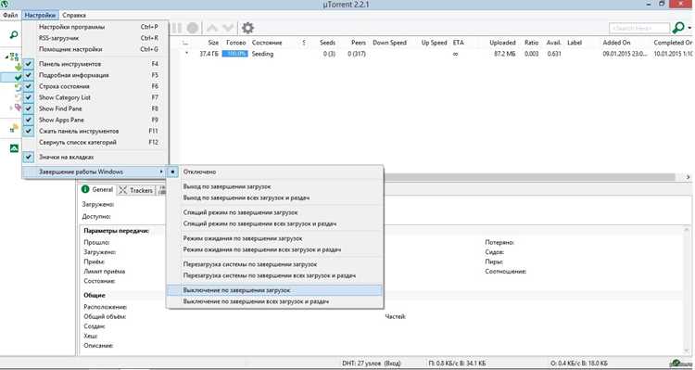The image size is (695, 370).
Task: Collapse the torrents tree in sidebar
Action: [x=6, y=57]
